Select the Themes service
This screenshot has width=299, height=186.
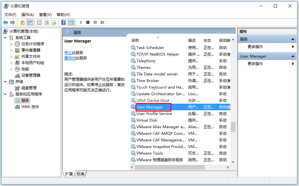180,67
